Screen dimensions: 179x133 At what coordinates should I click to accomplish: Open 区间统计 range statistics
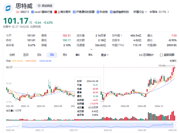[x=147, y=55]
